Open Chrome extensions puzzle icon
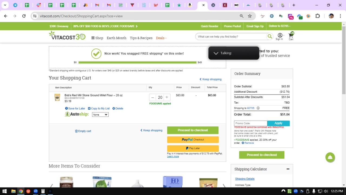 point(318,16)
